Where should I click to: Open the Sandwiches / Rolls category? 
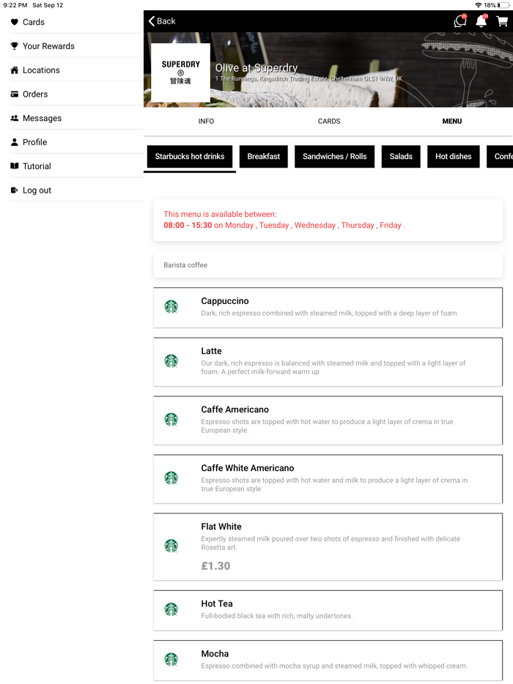pos(334,157)
